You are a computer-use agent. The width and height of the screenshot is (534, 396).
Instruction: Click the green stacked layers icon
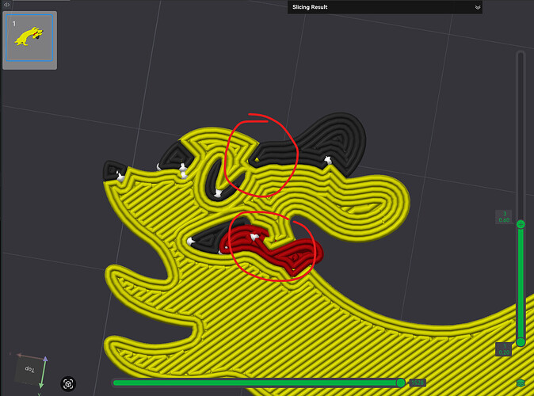[521, 383]
